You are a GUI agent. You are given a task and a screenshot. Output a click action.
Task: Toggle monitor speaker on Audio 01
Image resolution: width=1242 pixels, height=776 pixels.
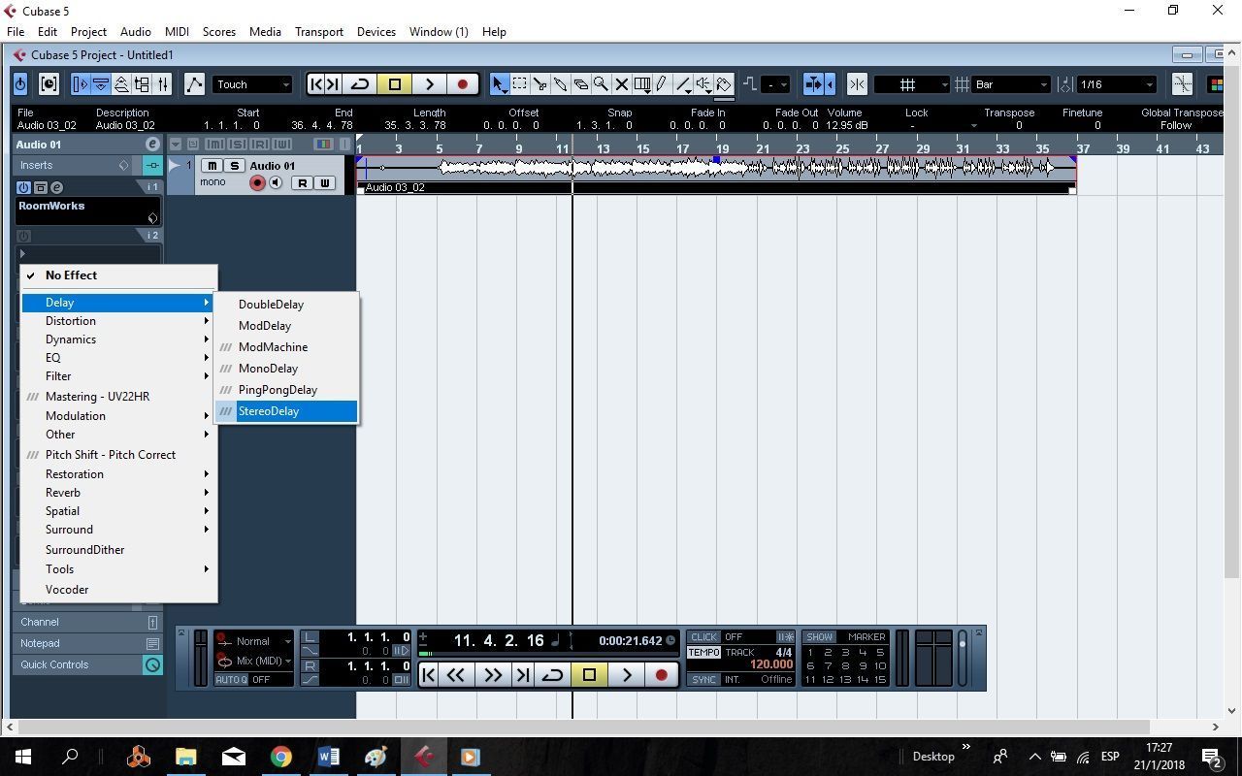pos(276,183)
